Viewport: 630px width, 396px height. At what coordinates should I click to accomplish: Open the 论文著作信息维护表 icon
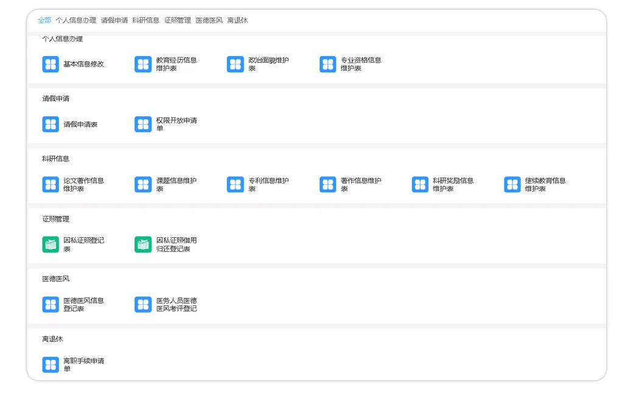[x=51, y=184]
